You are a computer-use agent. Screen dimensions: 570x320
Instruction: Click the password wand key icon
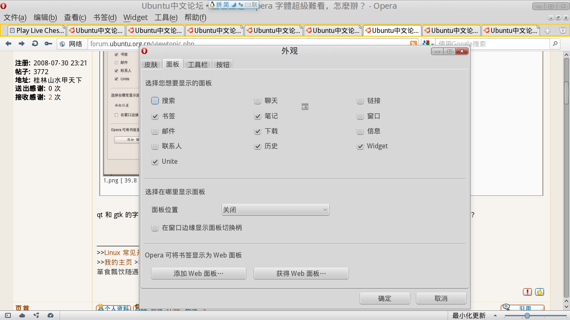pyautogui.click(x=48, y=44)
